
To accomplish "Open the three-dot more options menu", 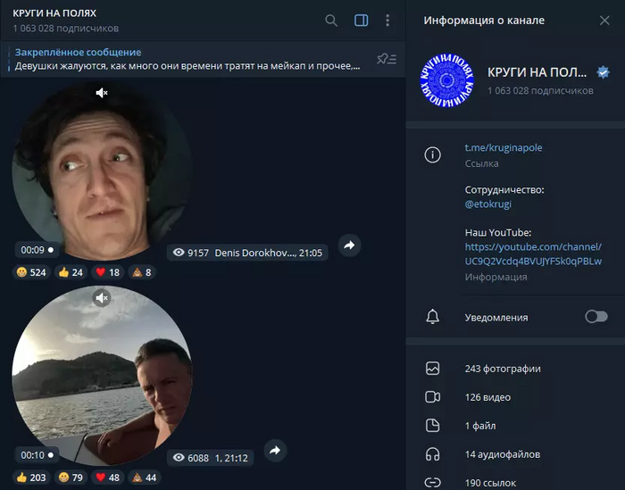I will tap(387, 21).
